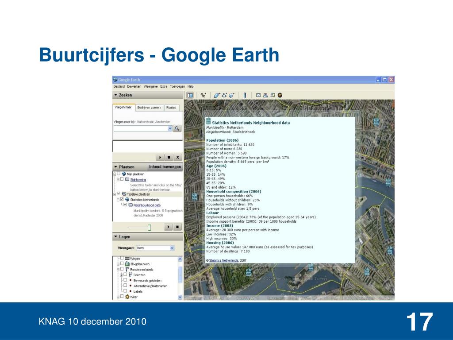Click the Add Image Overlay icon

pos(232,95)
